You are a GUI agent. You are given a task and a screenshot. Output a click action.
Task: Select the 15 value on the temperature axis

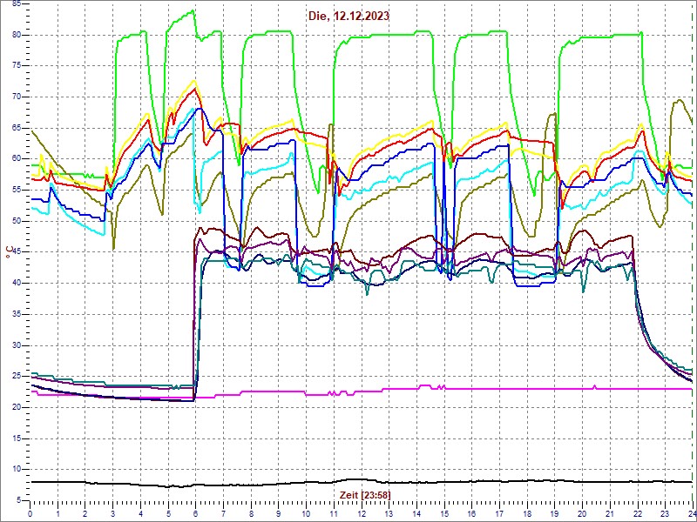[17, 438]
